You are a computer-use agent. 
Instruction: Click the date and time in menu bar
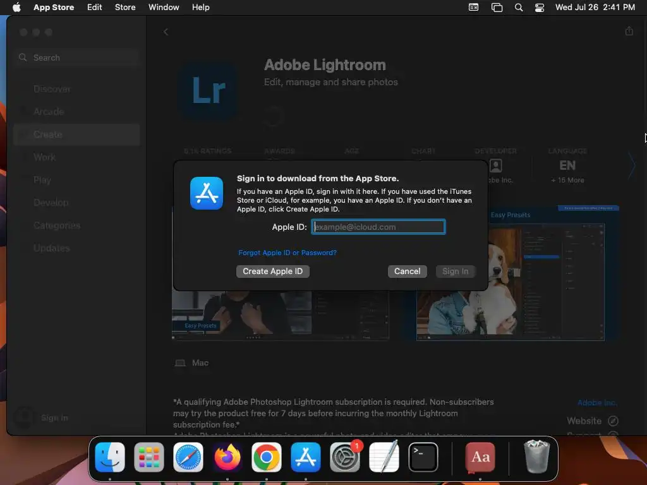tap(595, 7)
